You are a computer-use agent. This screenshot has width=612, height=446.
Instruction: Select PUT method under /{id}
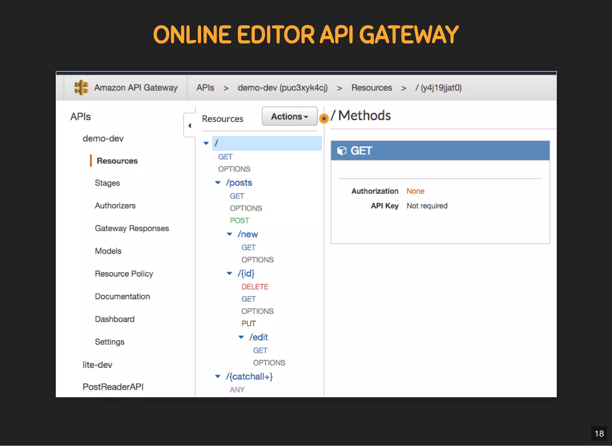tap(249, 324)
